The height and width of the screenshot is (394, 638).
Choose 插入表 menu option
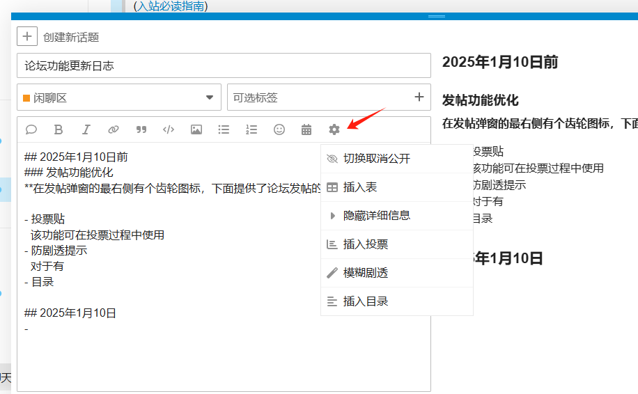pyautogui.click(x=360, y=187)
